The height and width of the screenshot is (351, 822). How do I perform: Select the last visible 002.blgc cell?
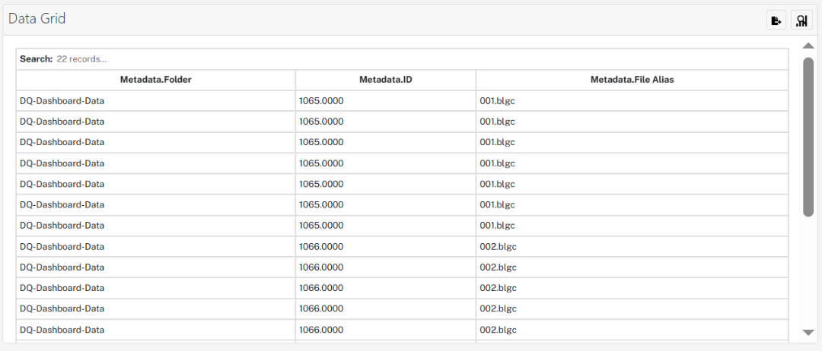(632, 330)
